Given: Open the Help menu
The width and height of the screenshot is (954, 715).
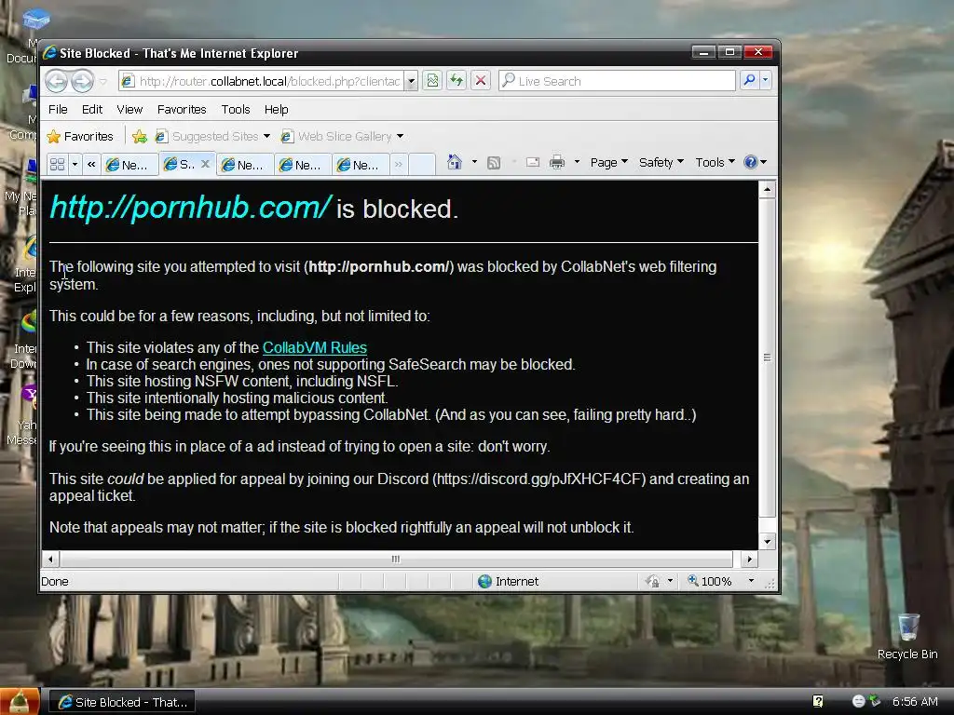Looking at the screenshot, I should pos(276,110).
